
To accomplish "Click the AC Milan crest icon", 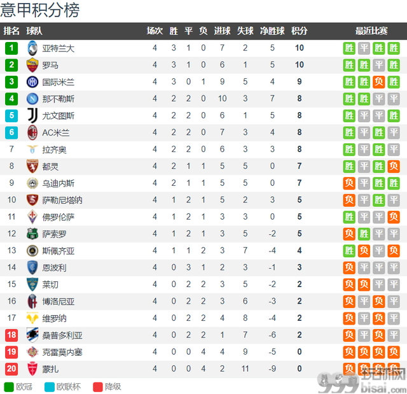I will pos(32,132).
